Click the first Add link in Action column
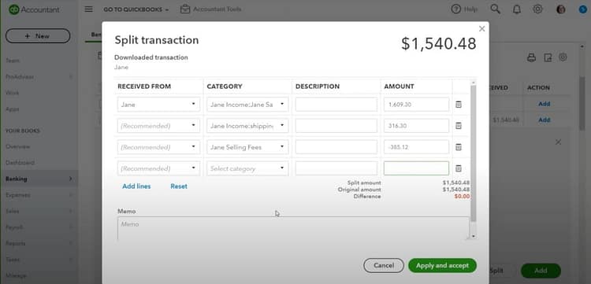 tap(545, 104)
